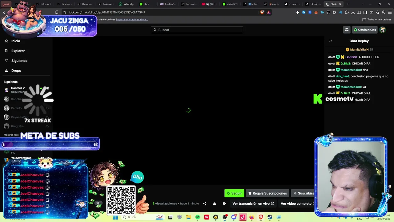Open the browser extensions puzzle icon
Image resolution: width=394 pixels, height=222 pixels.
pos(347,12)
